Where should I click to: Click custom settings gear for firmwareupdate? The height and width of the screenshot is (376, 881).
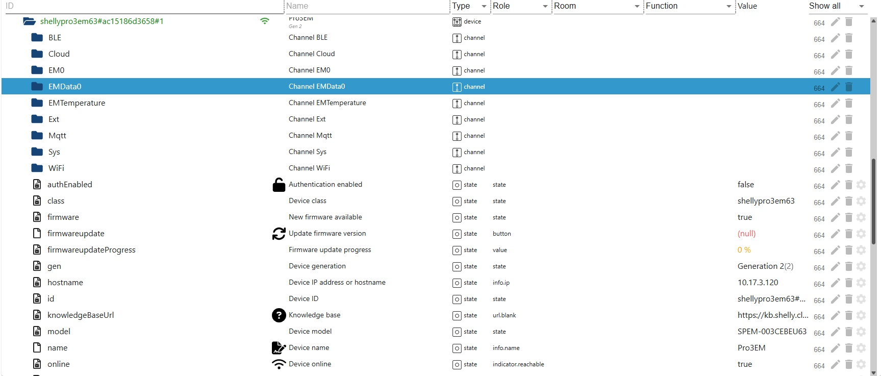[861, 234]
